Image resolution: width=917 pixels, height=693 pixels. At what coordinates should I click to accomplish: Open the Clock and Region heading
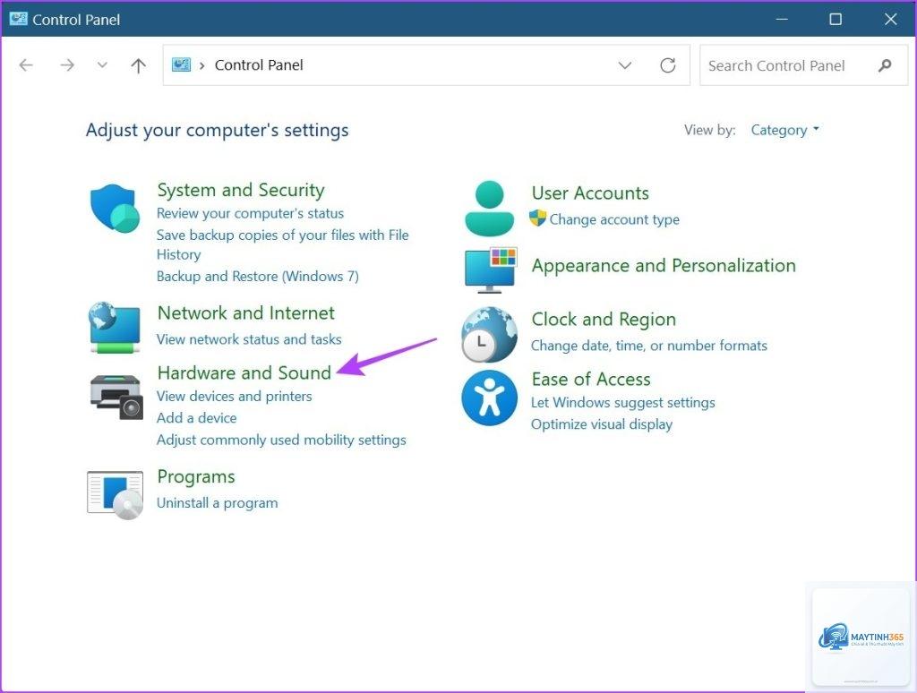(x=604, y=320)
